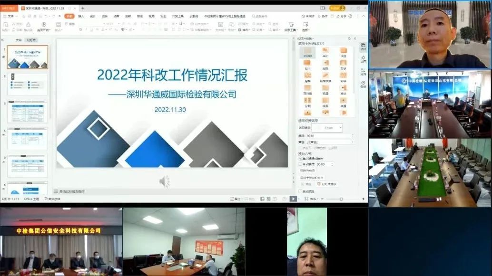Screen dimensions: 492x276
Task: Insert a text box using 文本框 icon
Action: tap(220, 24)
